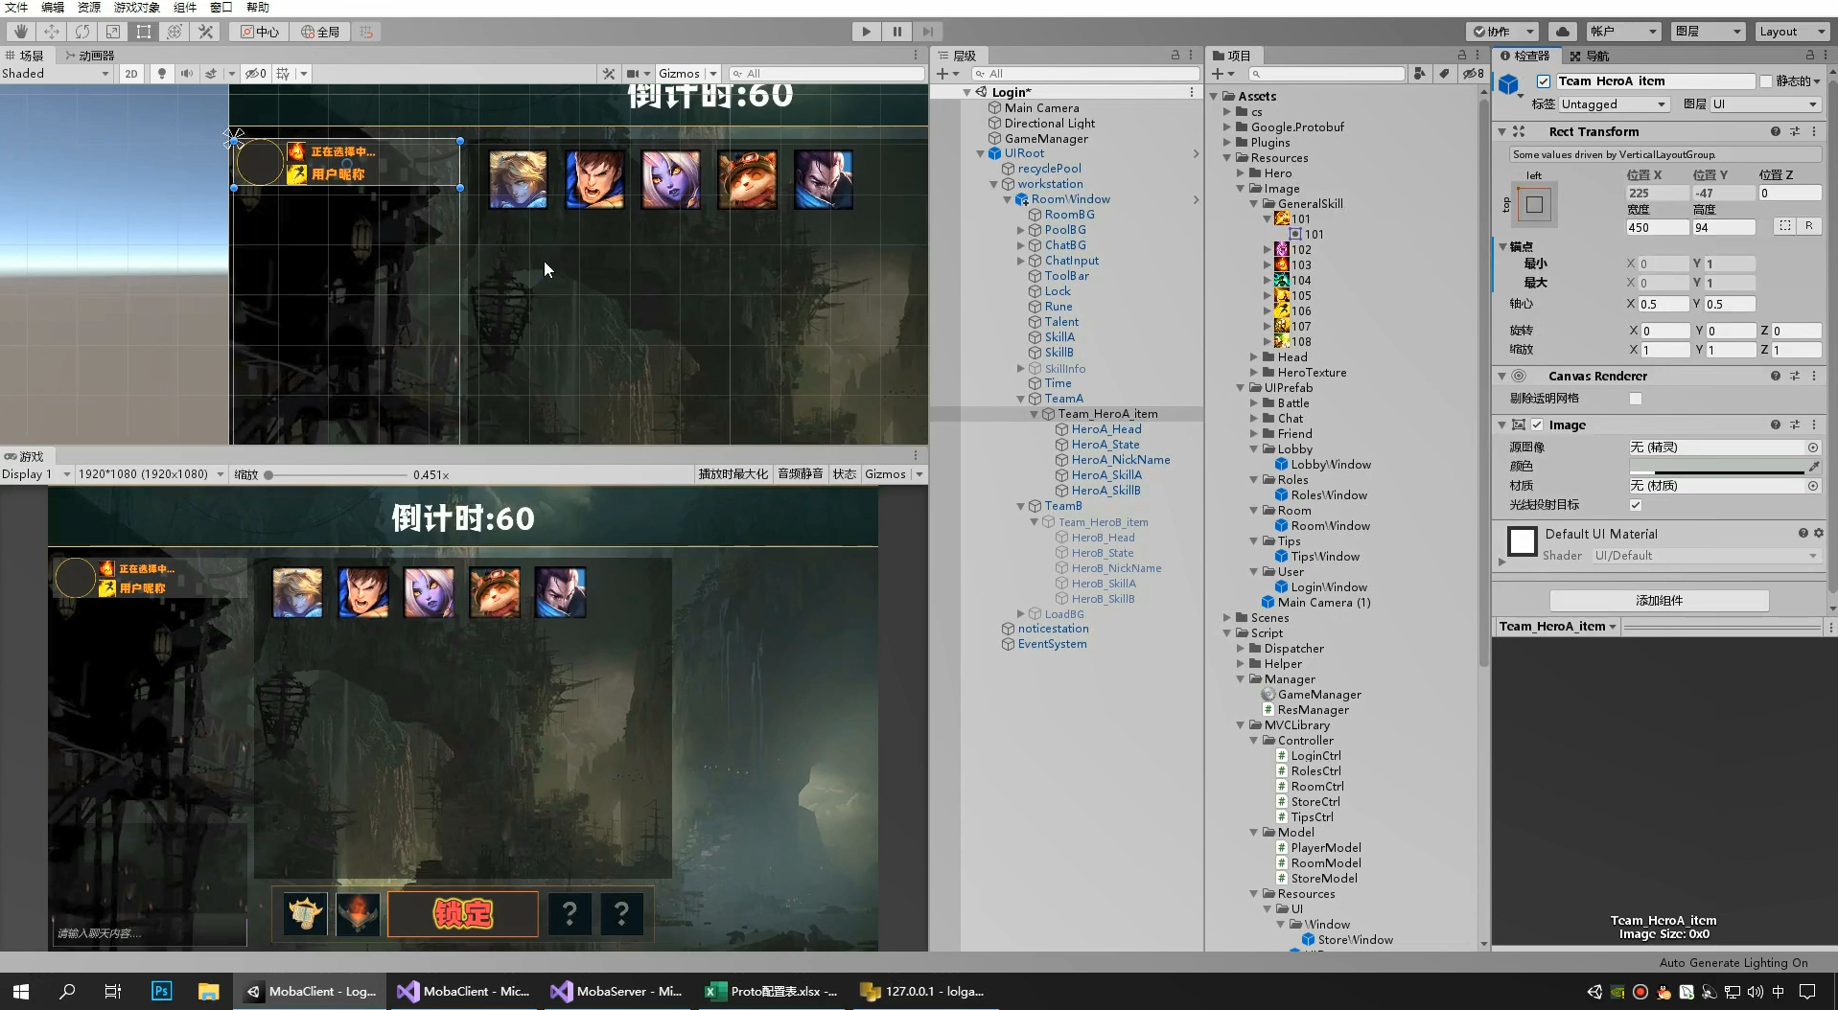This screenshot has height=1010, width=1838.
Task: Collapse the TeamA tree node
Action: tap(1021, 399)
